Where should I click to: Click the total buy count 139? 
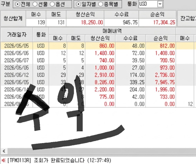tap(36, 23)
